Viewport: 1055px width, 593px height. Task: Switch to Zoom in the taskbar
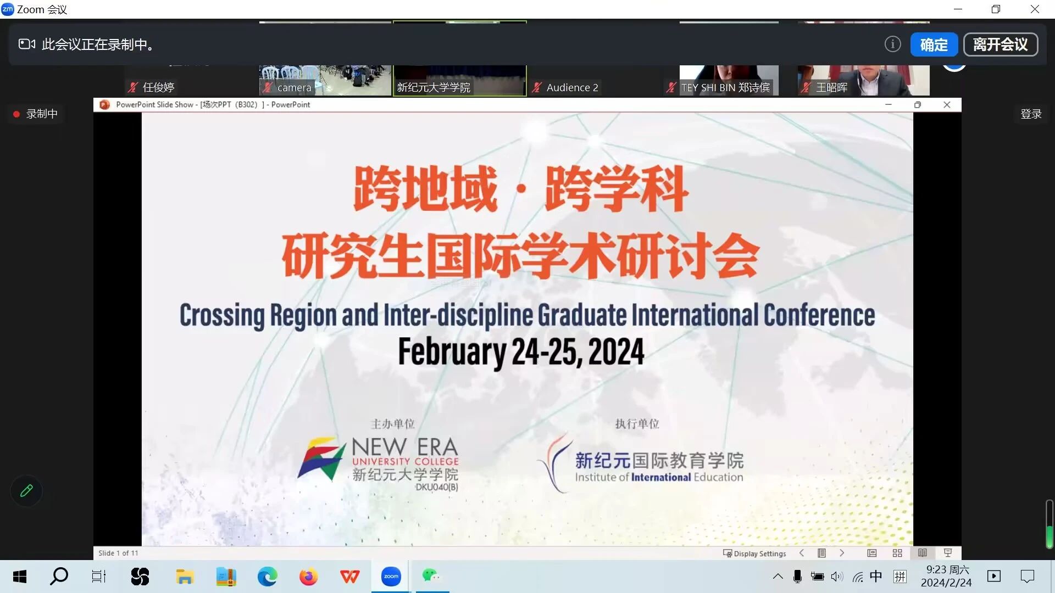coord(391,576)
